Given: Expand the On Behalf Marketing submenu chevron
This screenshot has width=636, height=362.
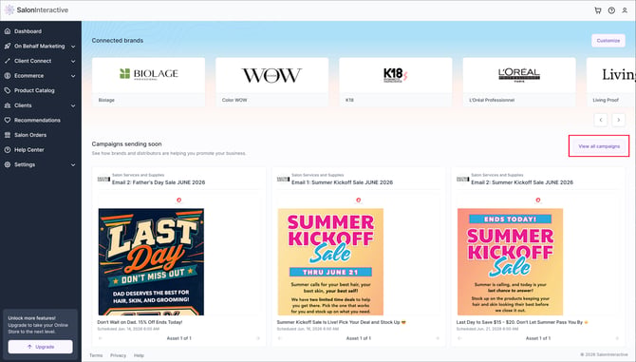Looking at the screenshot, I should tap(73, 47).
